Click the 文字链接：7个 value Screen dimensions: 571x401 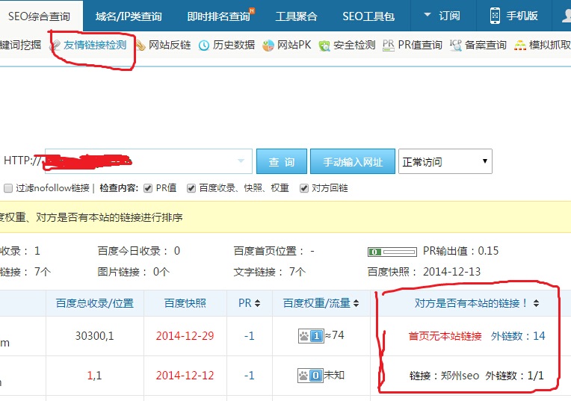tap(297, 272)
